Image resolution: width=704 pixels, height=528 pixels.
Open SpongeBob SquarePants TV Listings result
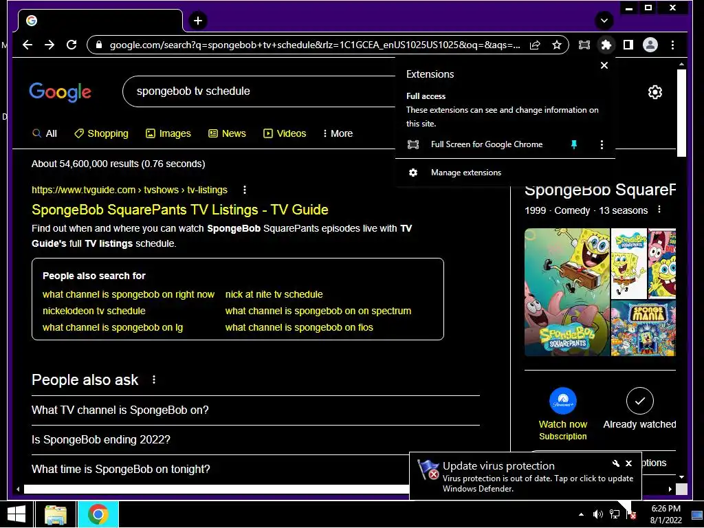(179, 210)
